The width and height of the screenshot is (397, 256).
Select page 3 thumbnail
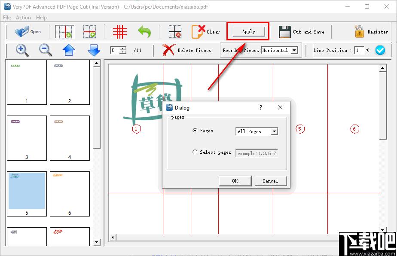[27, 138]
